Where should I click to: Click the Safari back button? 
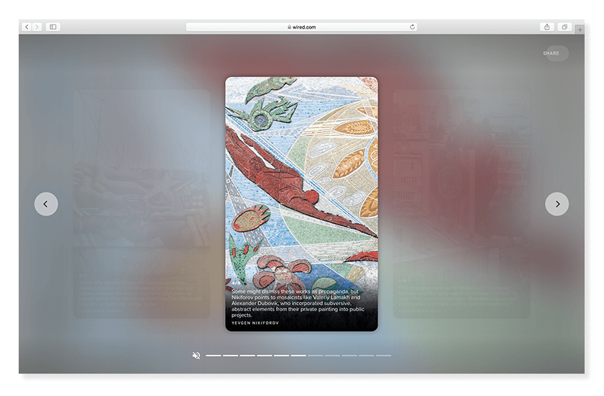pos(27,27)
